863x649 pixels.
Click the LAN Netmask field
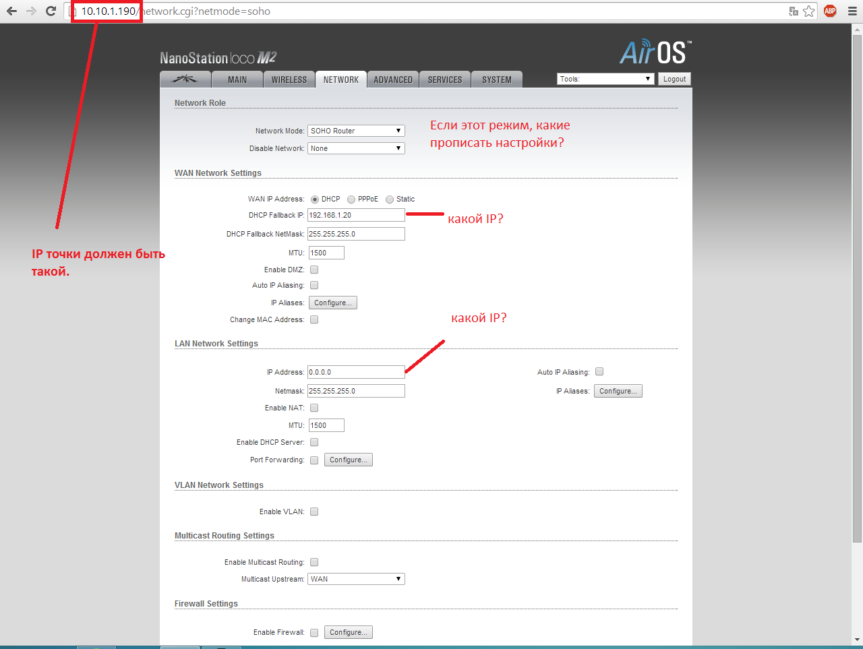coord(356,391)
